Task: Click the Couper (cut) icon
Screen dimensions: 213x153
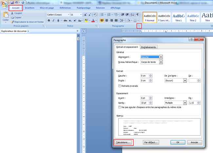Action: point(12,13)
